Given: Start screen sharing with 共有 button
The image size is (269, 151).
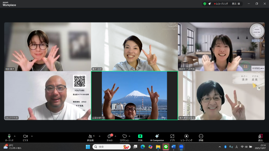Looking at the screenshot, I should coord(140,137).
